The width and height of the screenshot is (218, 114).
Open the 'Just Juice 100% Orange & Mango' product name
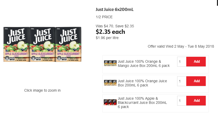(x=144, y=64)
